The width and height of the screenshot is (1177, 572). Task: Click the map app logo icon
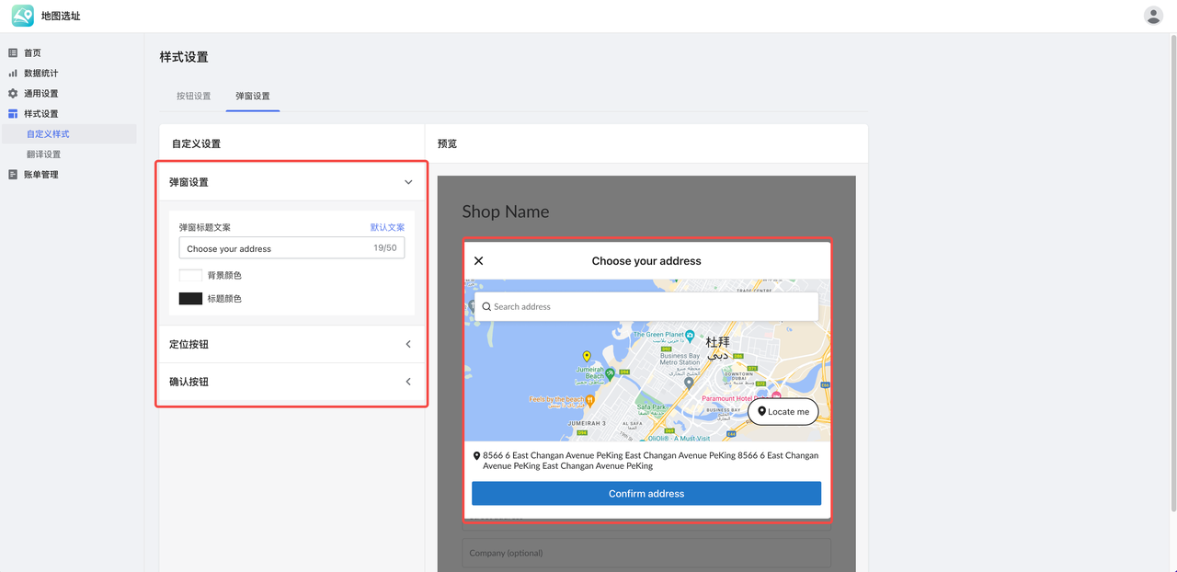[22, 16]
